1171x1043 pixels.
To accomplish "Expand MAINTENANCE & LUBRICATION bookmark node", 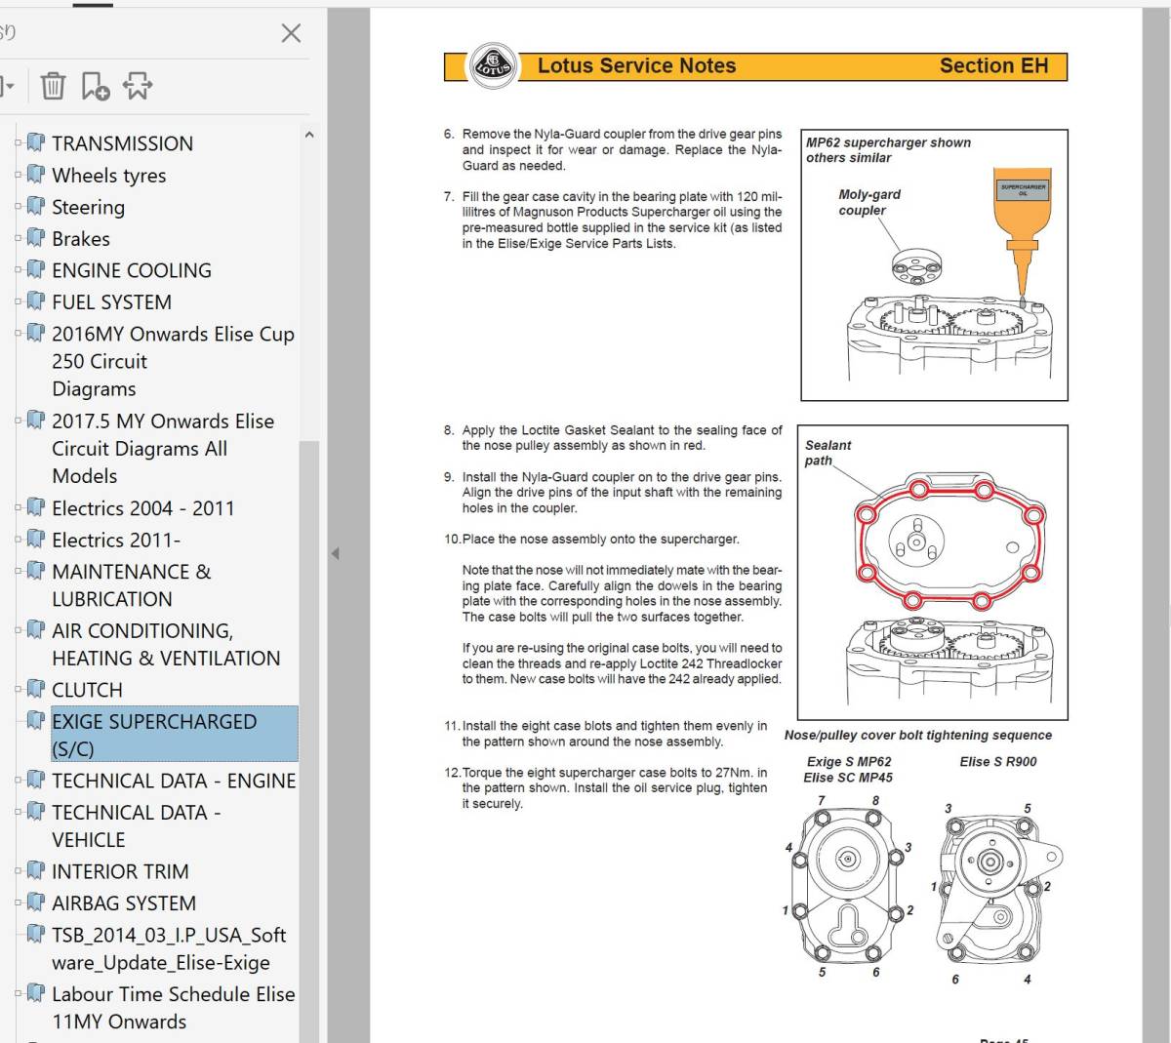I will pyautogui.click(x=18, y=572).
